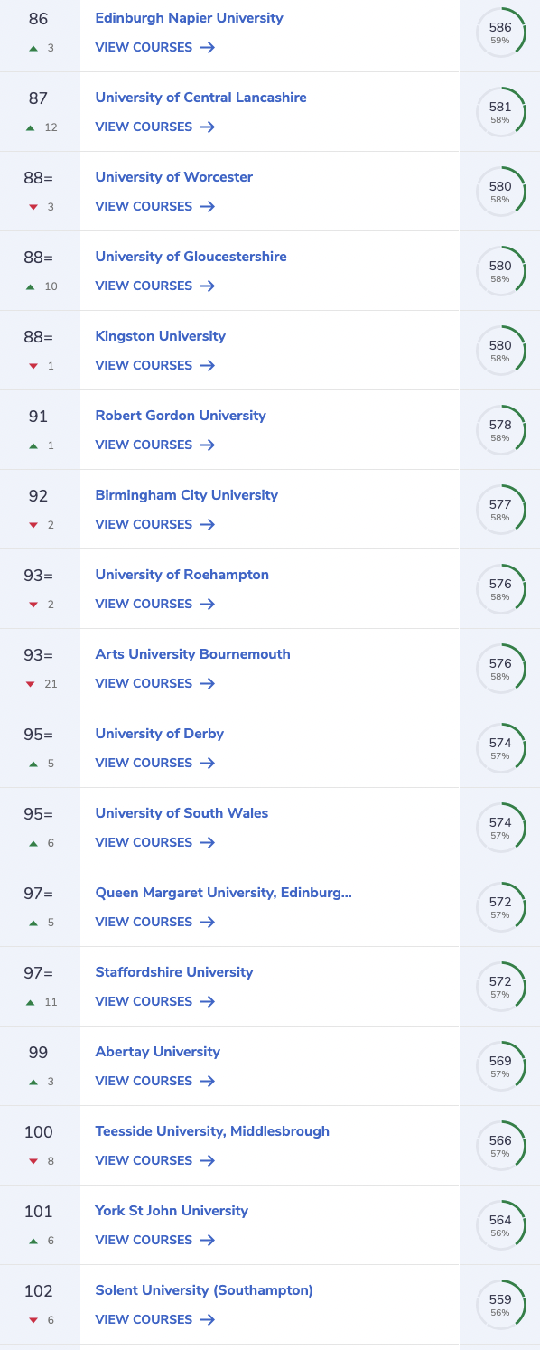The width and height of the screenshot is (540, 1350).
Task: Click the score circle showing 586
Action: pyautogui.click(x=500, y=33)
